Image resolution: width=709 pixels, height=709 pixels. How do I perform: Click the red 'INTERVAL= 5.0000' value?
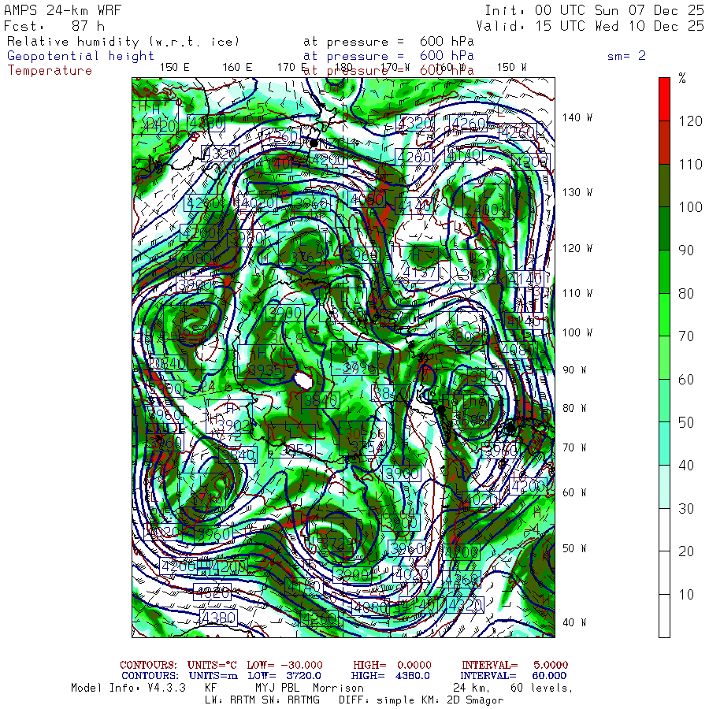[x=514, y=665]
